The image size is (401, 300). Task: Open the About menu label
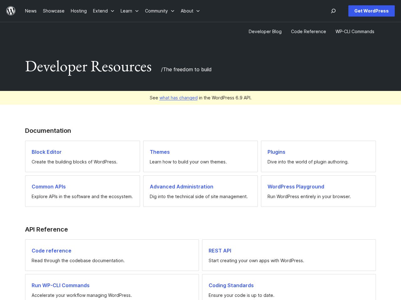point(187,11)
